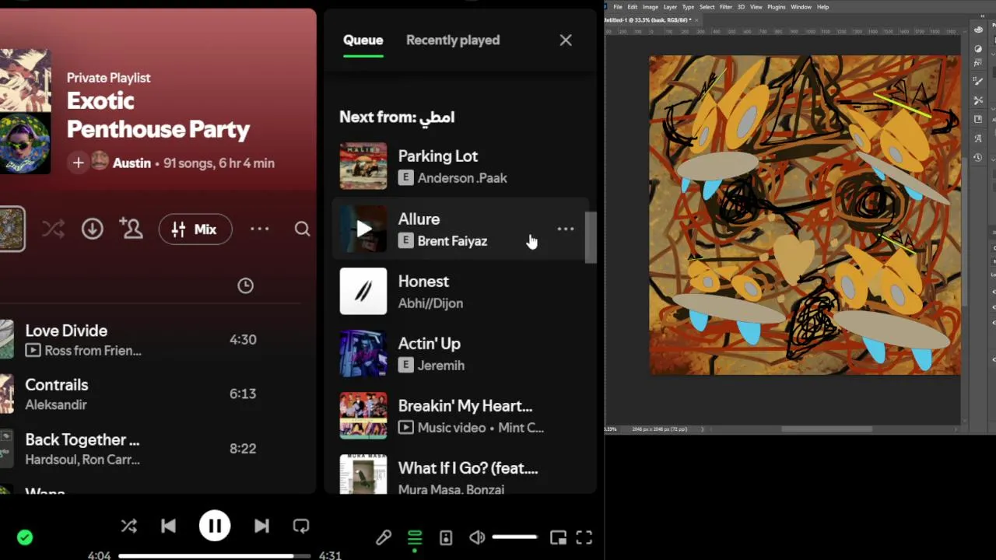Switch to the Queue tab
This screenshot has height=560, width=996.
point(363,40)
